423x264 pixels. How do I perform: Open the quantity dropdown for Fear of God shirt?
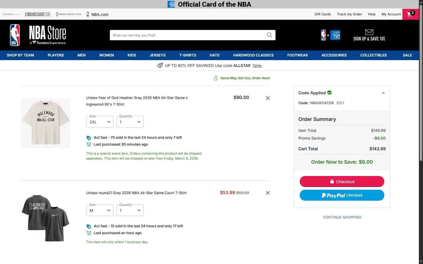(x=130, y=122)
